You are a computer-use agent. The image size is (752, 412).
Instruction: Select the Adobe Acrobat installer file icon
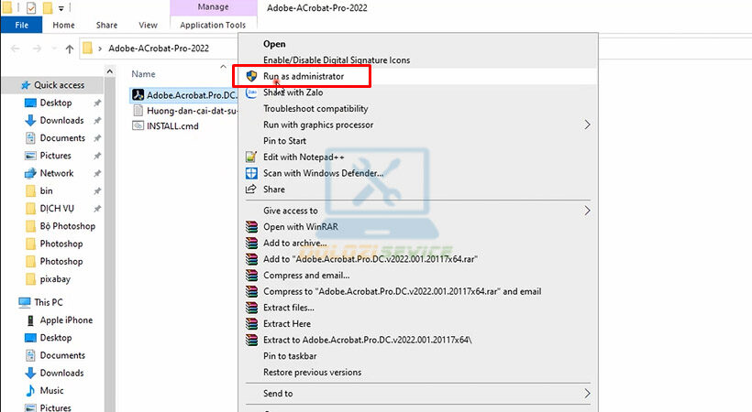coord(138,94)
